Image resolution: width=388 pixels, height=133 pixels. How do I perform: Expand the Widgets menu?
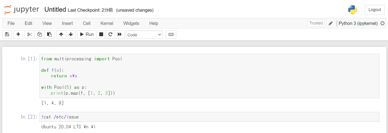pos(131,23)
